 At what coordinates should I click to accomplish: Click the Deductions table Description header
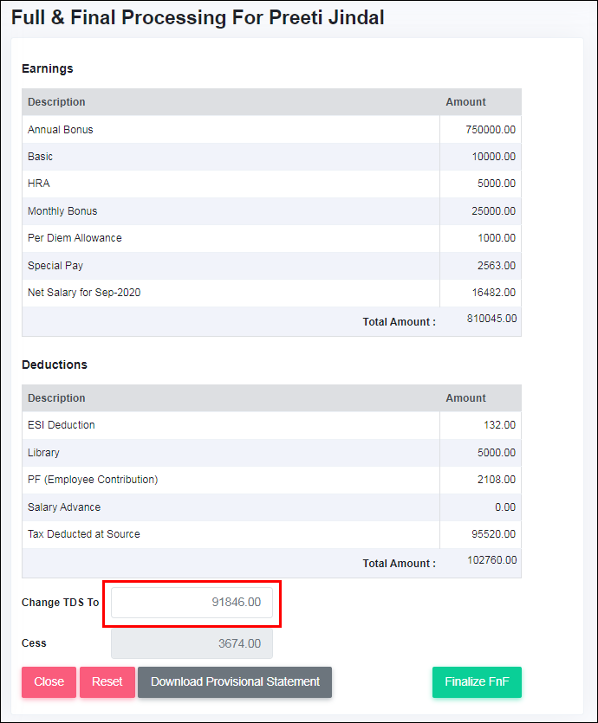pos(56,398)
